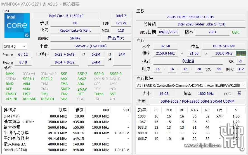Click the L2 value 6x2M
Image resolution: width=248 pixels, height=155 pixels.
96,55
